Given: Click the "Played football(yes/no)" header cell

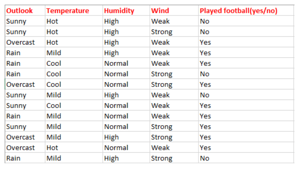Looking at the screenshot, I should (x=238, y=11).
